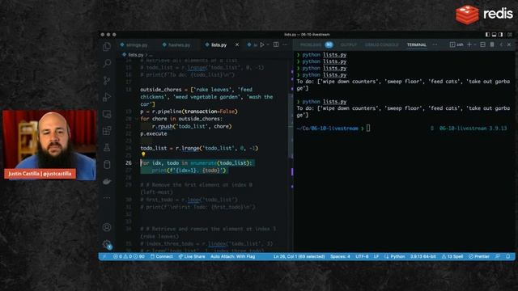Open the Debug Console panel tab
The height and width of the screenshot is (291, 518).
[381, 44]
